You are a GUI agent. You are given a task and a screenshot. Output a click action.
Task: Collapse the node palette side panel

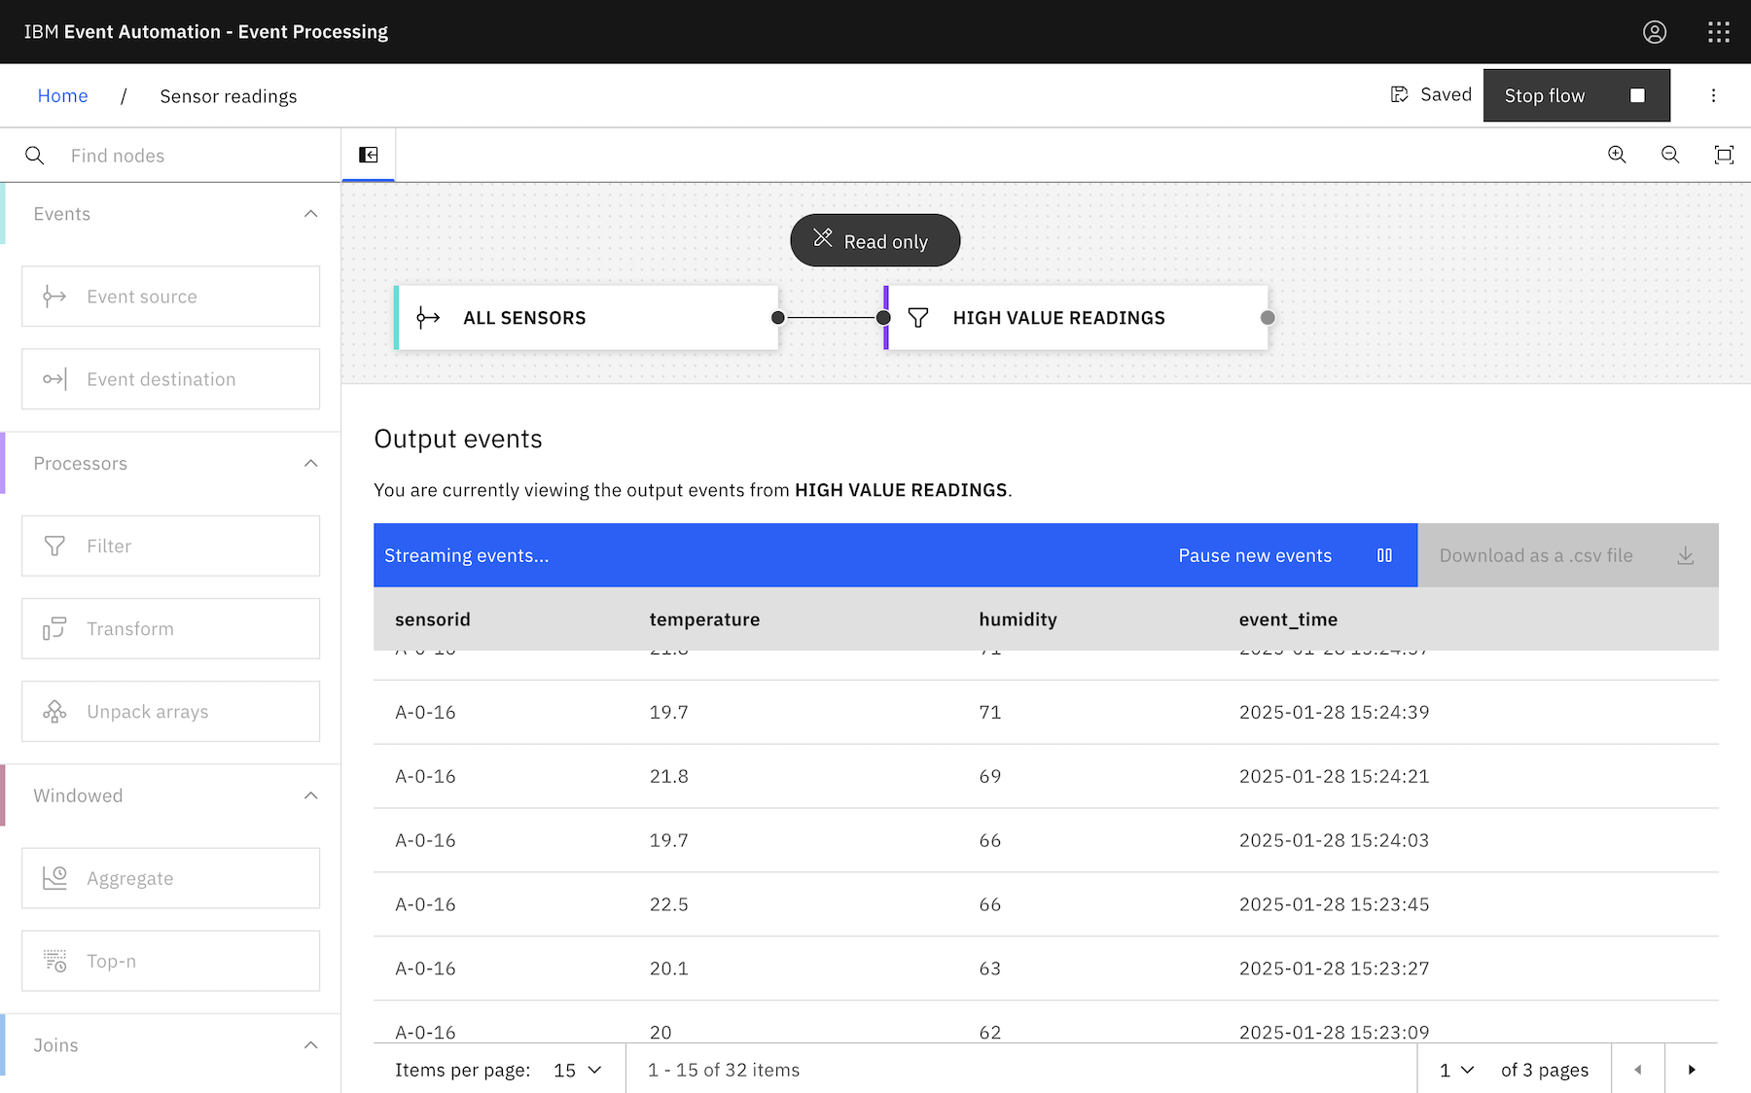(x=369, y=155)
